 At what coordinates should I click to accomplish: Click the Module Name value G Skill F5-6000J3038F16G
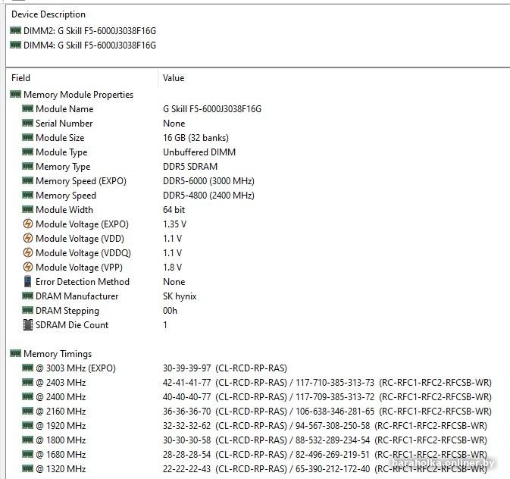click(212, 109)
